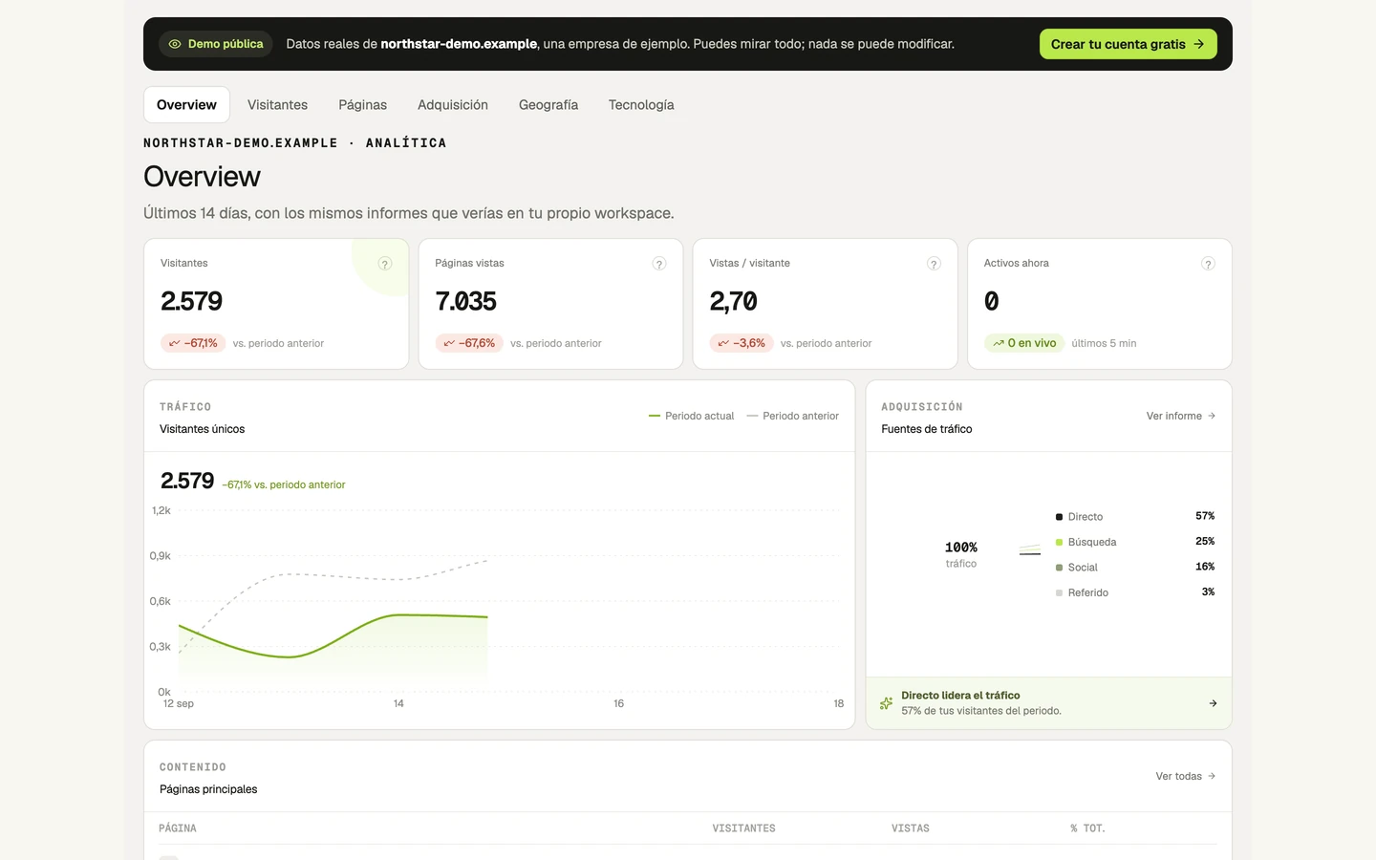
Task: Click Crear tu cuenta gratis button
Action: pos(1129,44)
